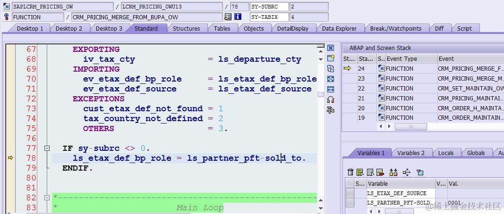
Task: Open the Script tab
Action: 464,28
